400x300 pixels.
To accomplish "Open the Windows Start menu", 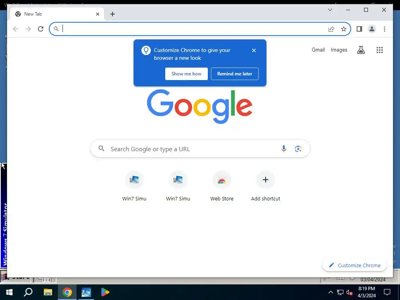I will (x=9, y=292).
